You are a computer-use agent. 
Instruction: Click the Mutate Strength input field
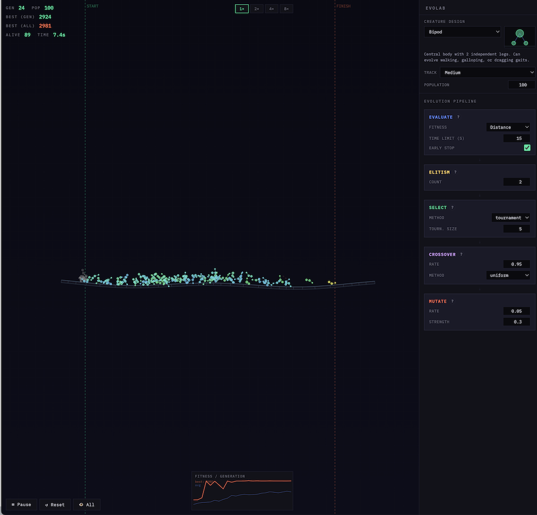[517, 322]
